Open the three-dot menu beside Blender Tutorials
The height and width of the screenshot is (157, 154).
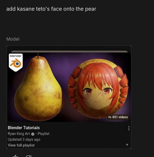click(129, 128)
